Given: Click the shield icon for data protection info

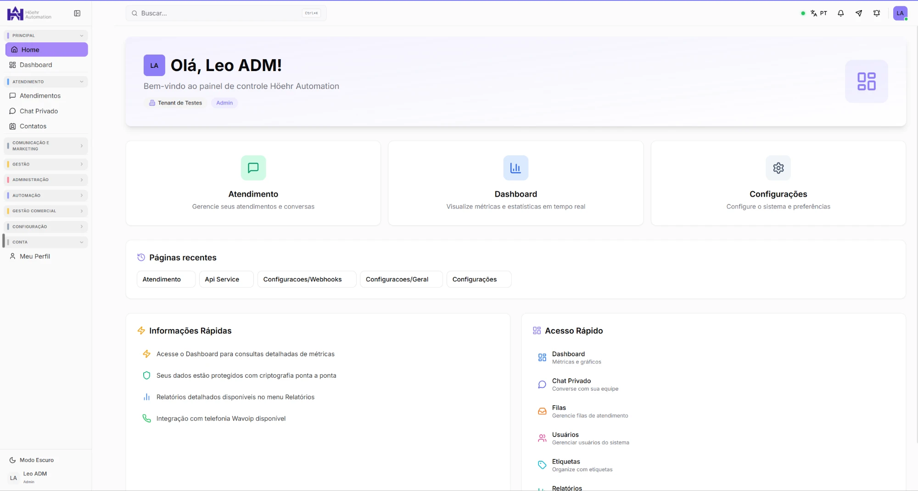Looking at the screenshot, I should (x=146, y=375).
